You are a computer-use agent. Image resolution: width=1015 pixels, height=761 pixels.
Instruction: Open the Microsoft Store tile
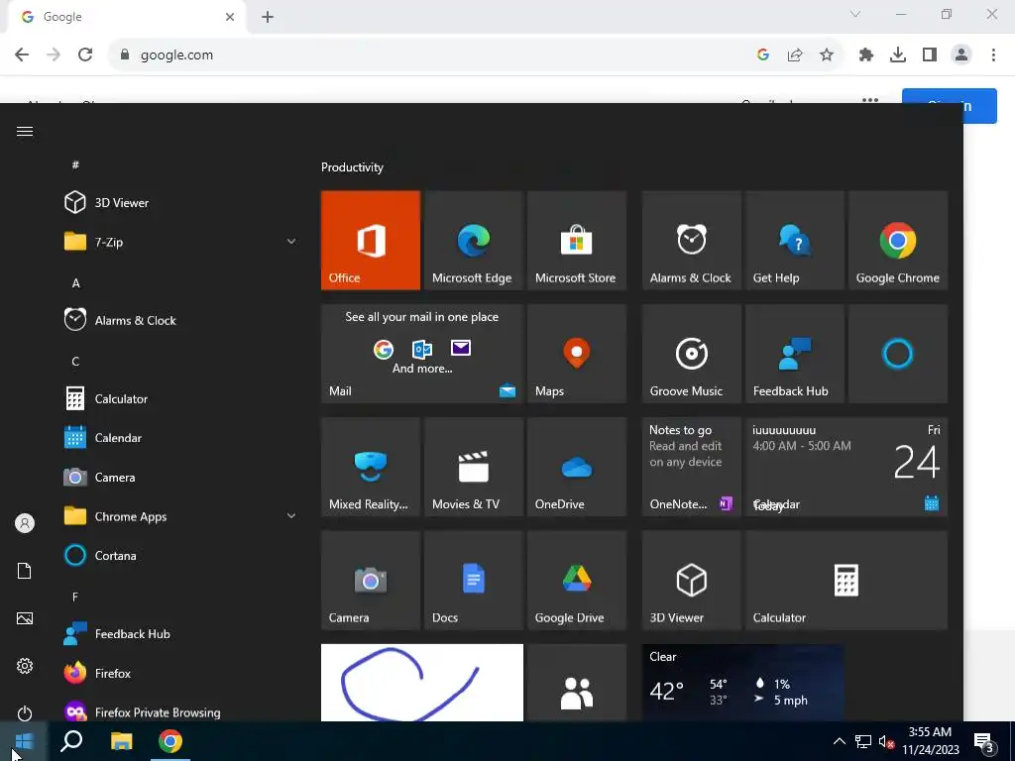tap(577, 240)
